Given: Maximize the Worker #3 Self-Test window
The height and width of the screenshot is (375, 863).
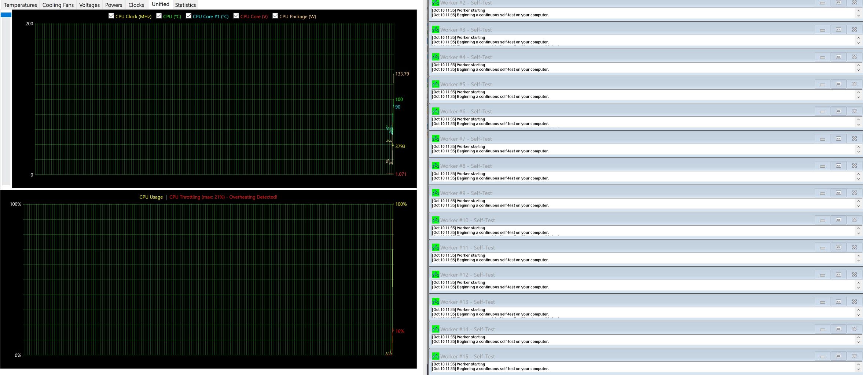Looking at the screenshot, I should [838, 30].
